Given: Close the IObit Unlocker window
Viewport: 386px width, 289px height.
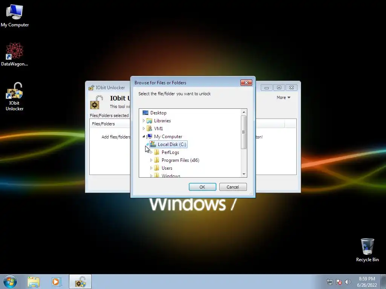Looking at the screenshot, I should click(x=292, y=88).
